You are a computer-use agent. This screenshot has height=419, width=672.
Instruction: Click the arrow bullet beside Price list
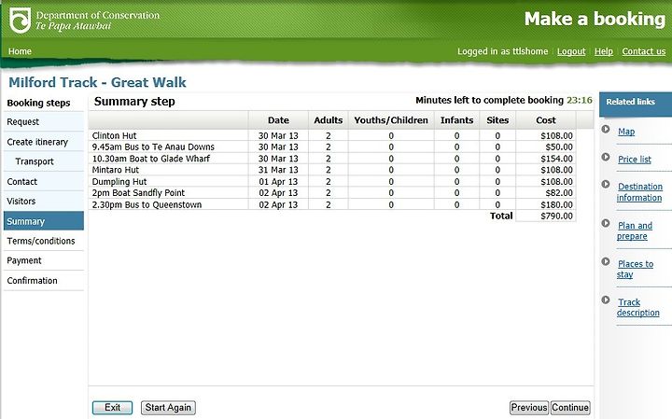[x=606, y=157]
